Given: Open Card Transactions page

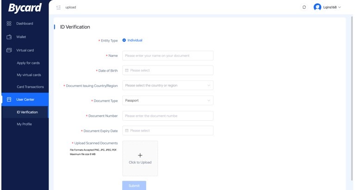Looking at the screenshot, I should point(30,87).
